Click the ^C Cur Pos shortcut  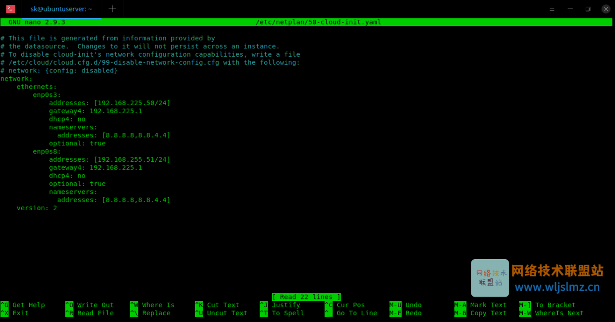click(345, 305)
